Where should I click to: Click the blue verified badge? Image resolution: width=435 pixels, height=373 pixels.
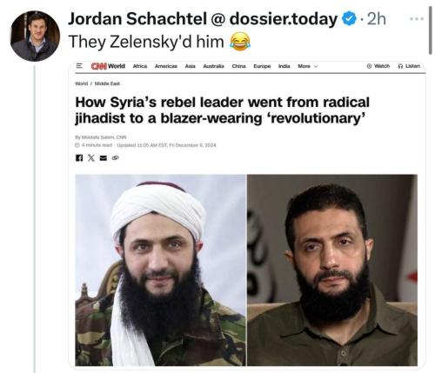point(349,19)
